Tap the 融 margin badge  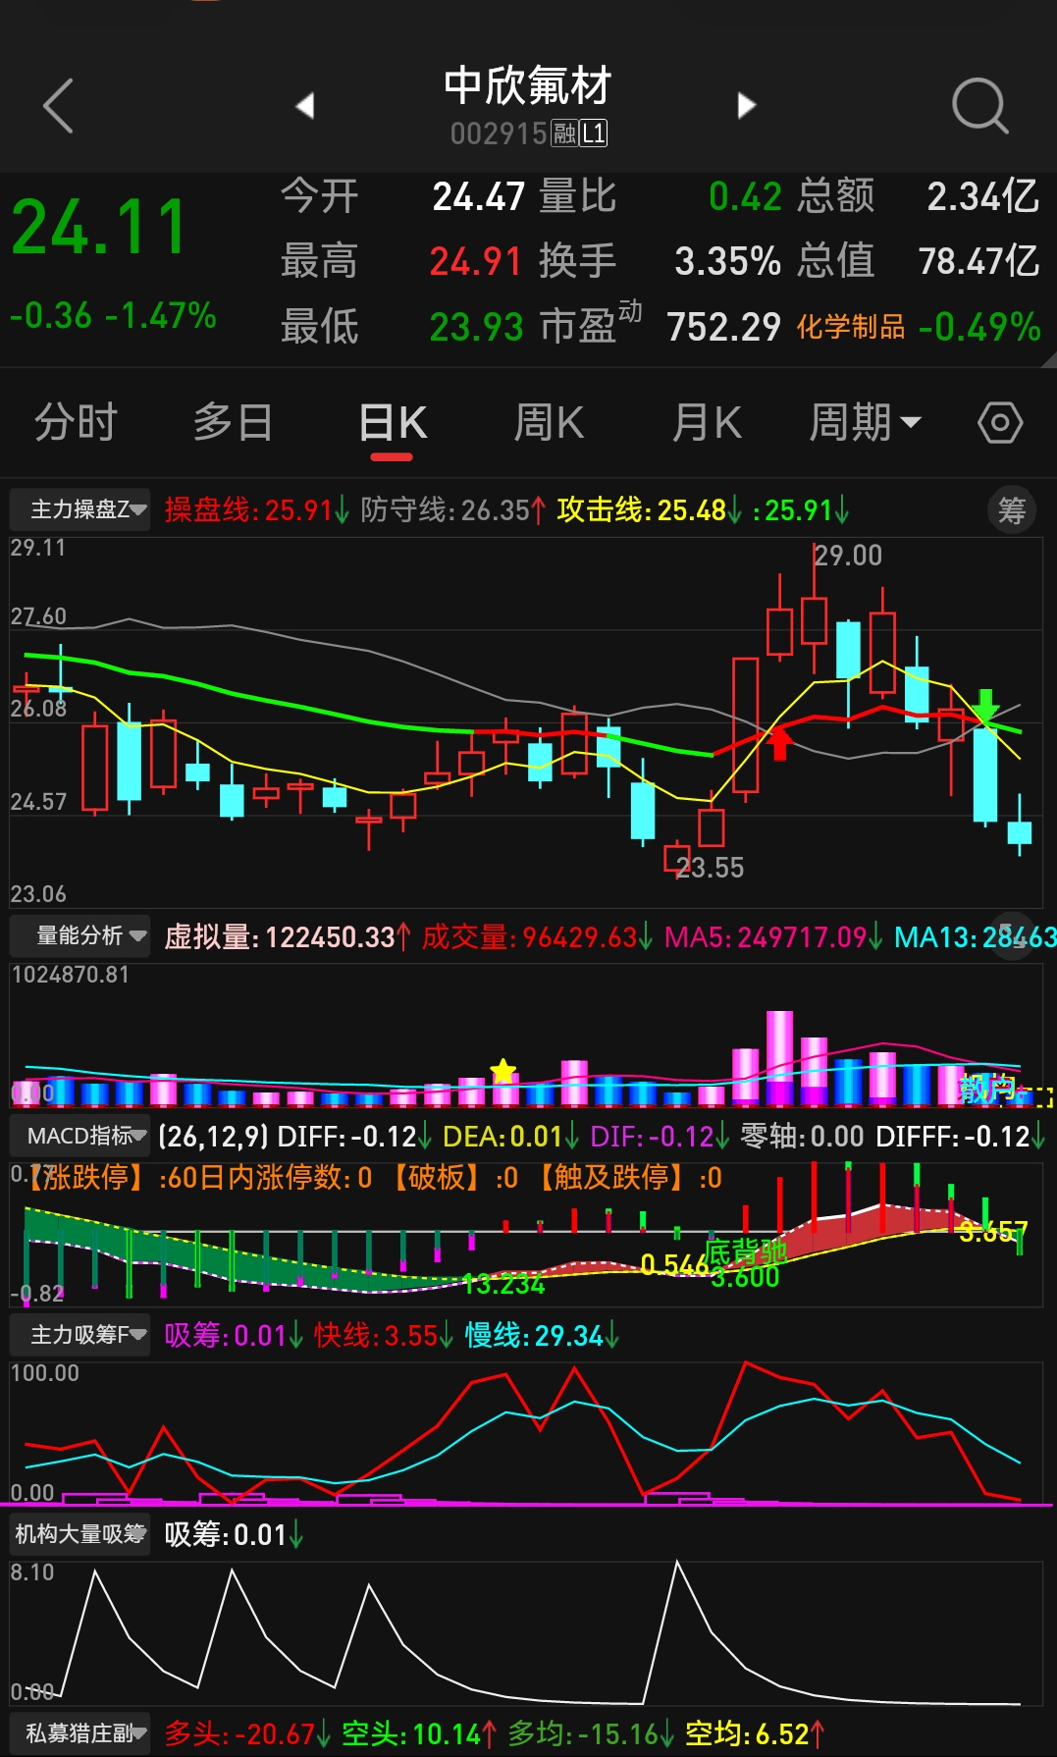[x=564, y=133]
